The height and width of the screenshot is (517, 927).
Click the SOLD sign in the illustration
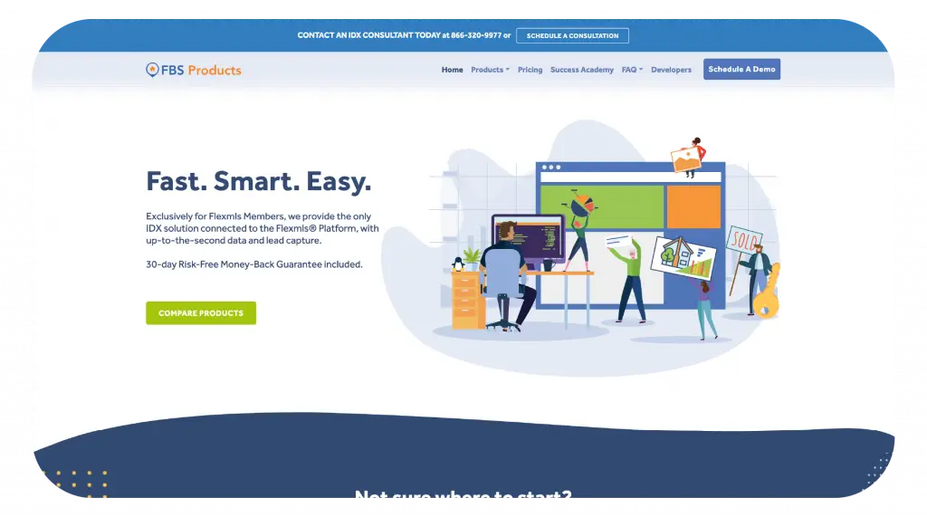click(742, 238)
